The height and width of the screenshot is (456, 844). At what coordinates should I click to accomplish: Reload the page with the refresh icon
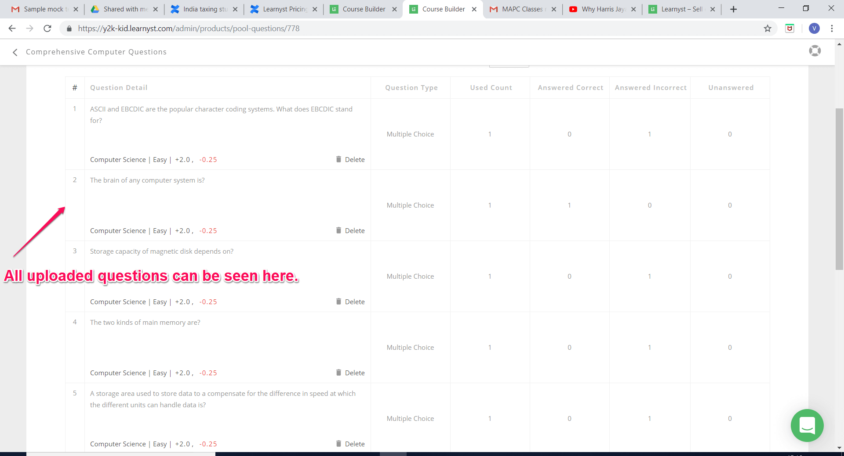click(47, 29)
